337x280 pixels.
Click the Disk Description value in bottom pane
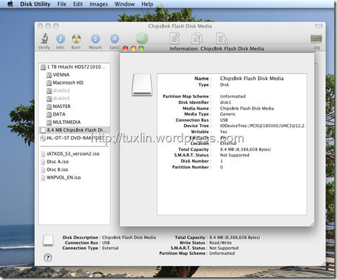(x=129, y=237)
